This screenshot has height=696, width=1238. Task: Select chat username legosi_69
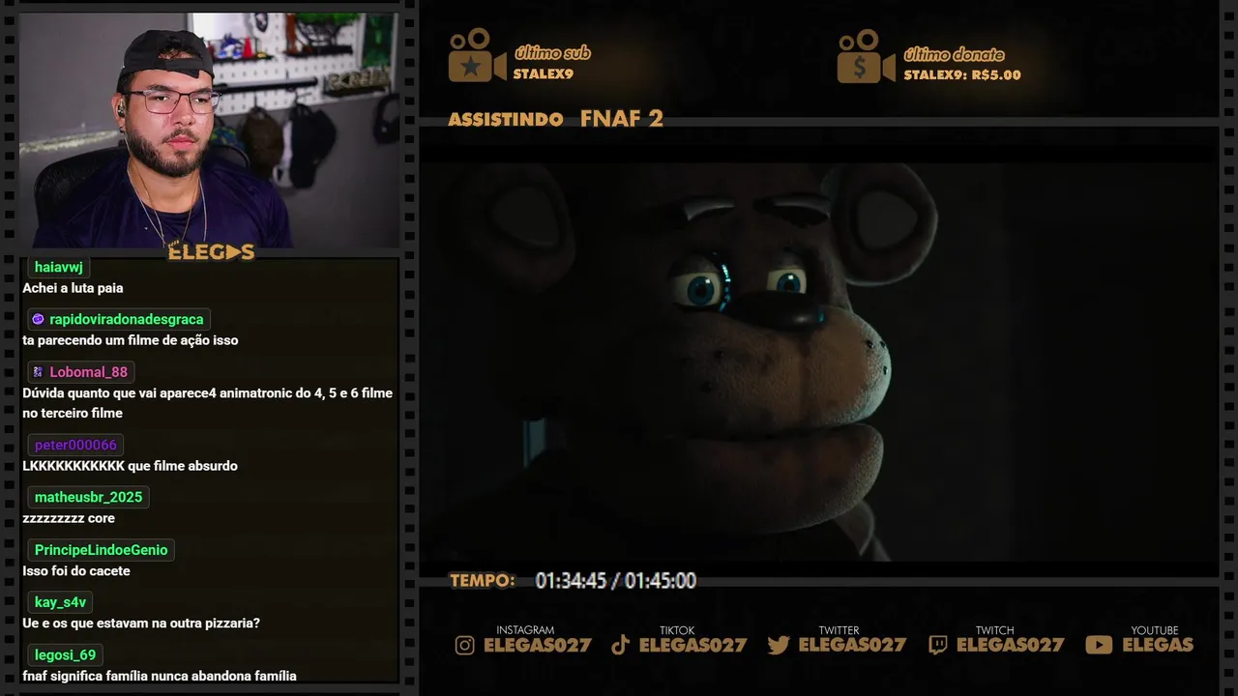coord(65,655)
